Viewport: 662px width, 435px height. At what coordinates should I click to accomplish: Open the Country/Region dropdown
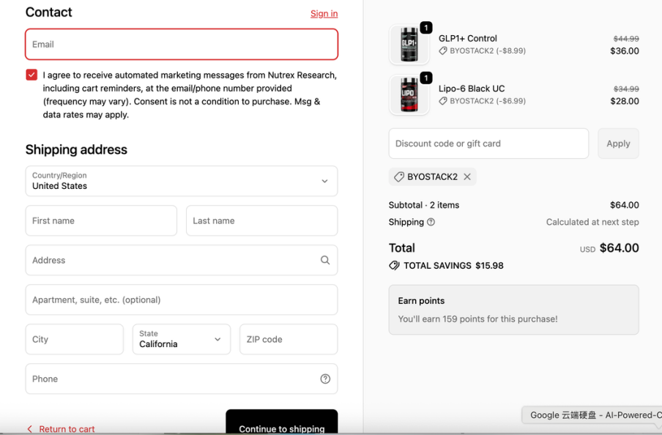[182, 181]
